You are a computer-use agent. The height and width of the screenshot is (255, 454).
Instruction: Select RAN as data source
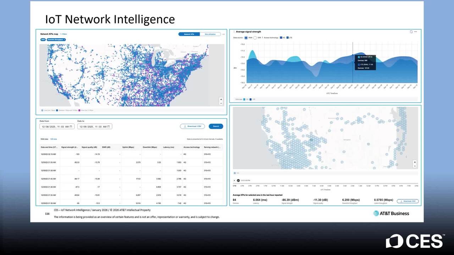pyautogui.click(x=246, y=38)
